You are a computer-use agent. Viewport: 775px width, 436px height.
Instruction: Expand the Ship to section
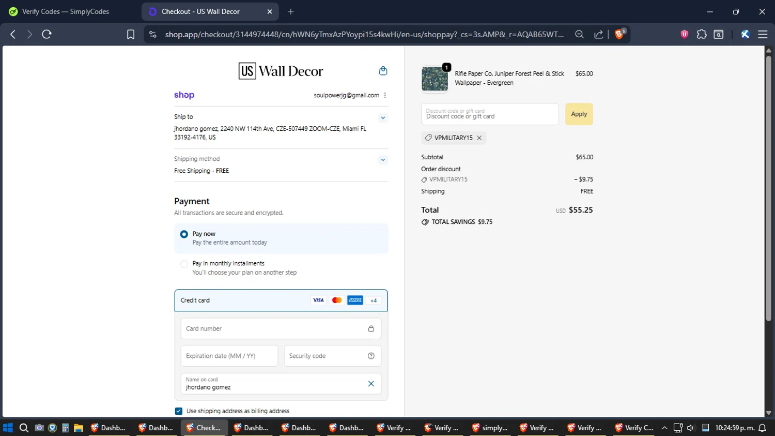(383, 117)
